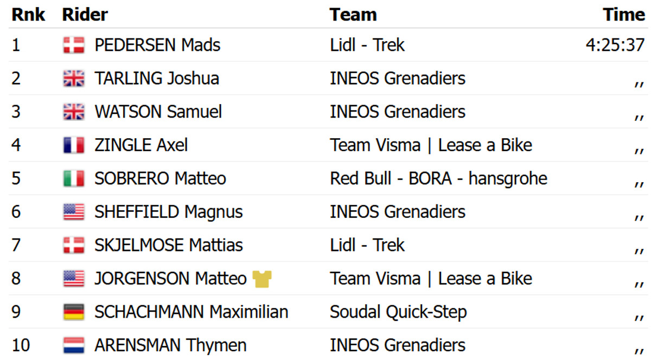Click the Rider column header

tap(85, 15)
